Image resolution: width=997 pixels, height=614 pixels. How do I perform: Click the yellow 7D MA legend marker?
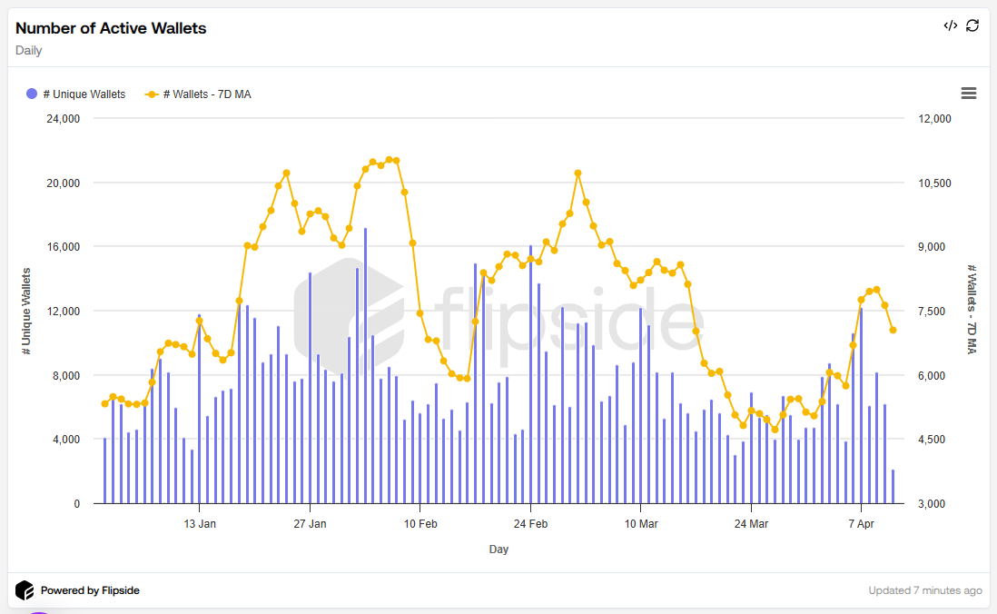(x=152, y=94)
